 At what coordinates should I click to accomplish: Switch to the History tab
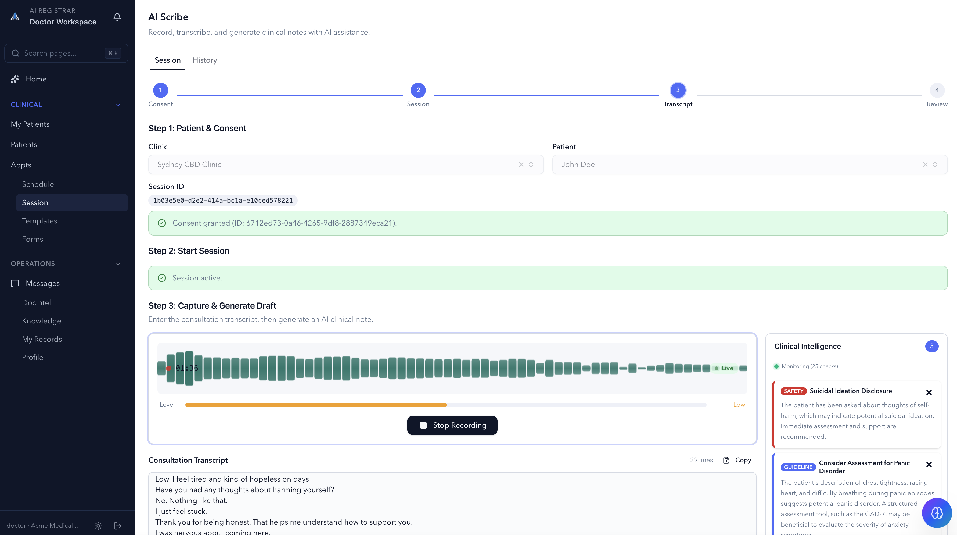pos(205,60)
